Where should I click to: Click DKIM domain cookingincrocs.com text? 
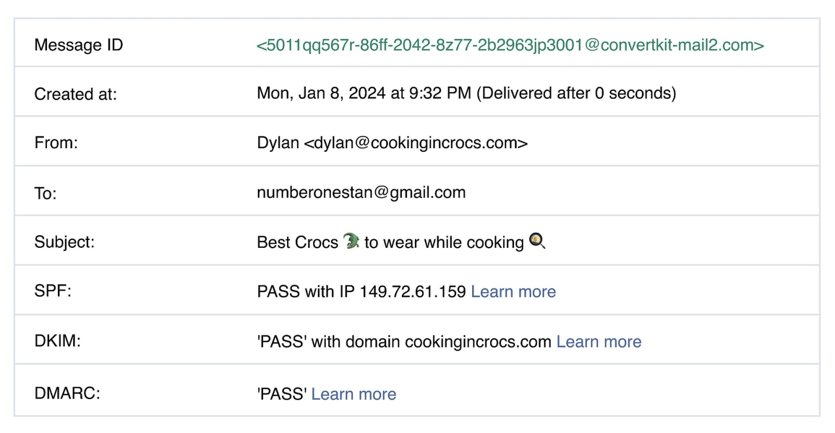coord(478,341)
